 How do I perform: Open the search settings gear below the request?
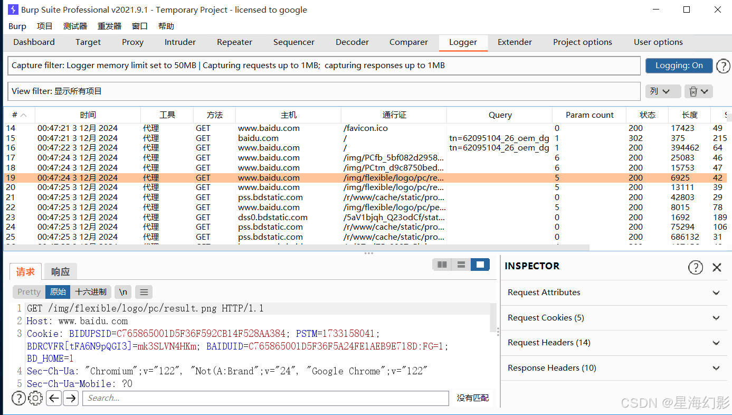35,398
